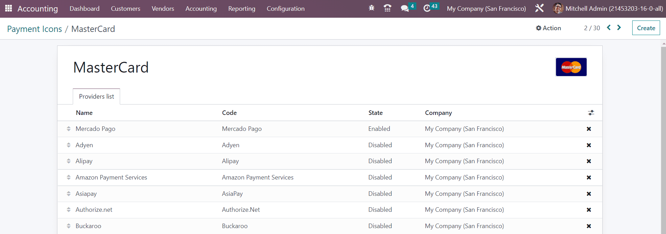Screen dimensions: 666x234
Task: Grab the Authorize.net row handle
Action: (x=69, y=210)
